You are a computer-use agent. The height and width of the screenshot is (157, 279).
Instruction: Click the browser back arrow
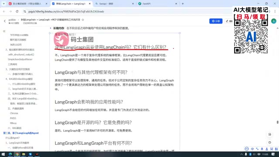(4, 11)
